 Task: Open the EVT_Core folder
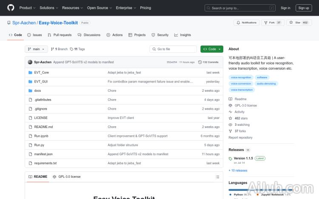pyautogui.click(x=41, y=72)
